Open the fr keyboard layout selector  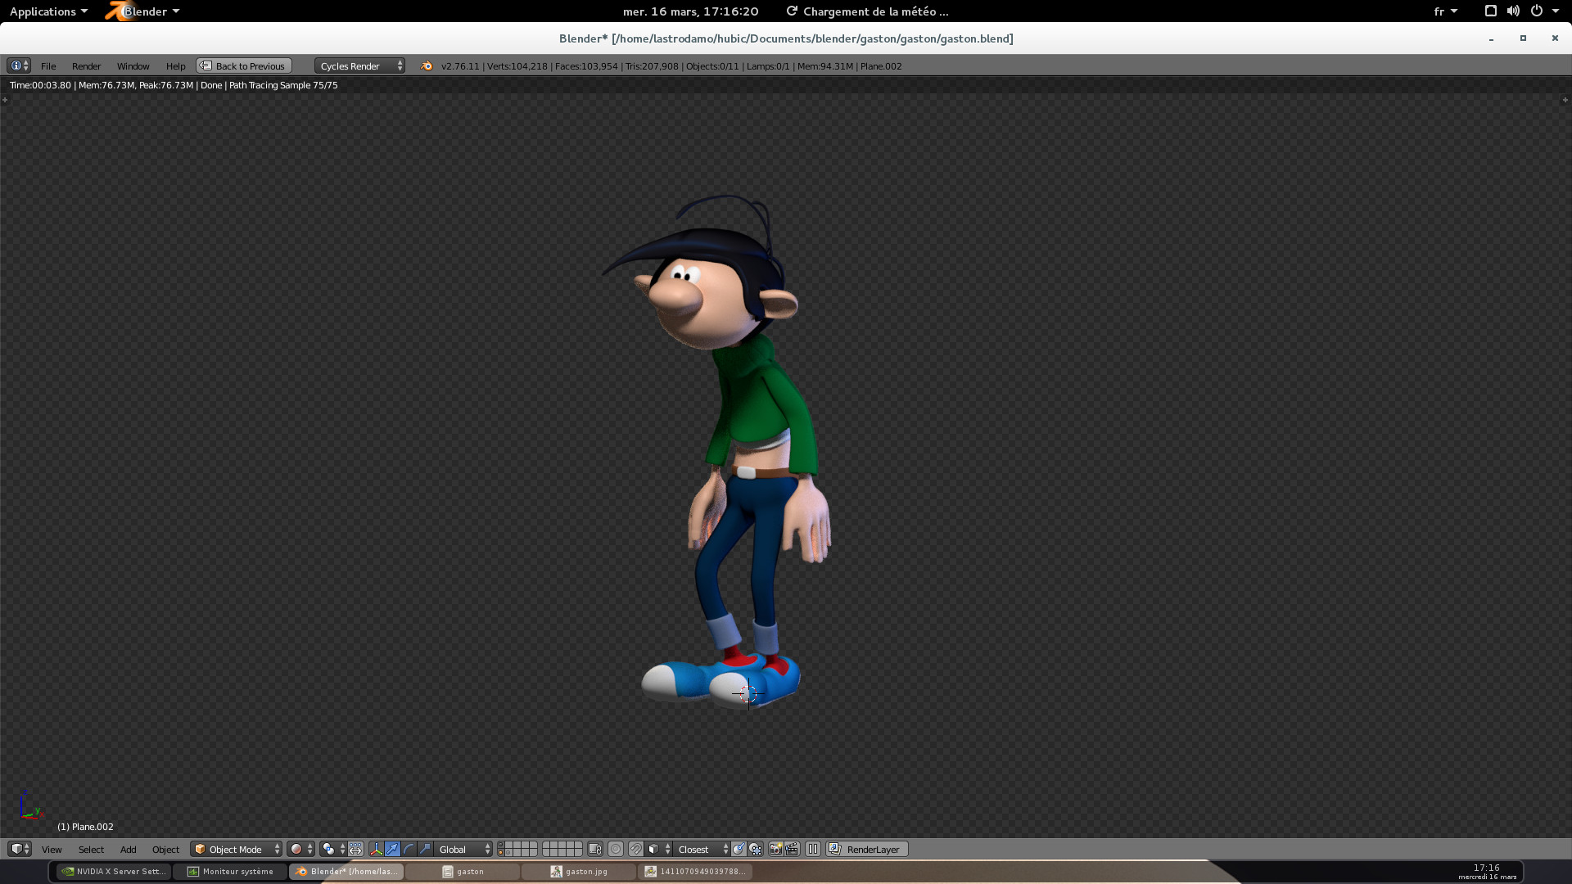click(1445, 11)
